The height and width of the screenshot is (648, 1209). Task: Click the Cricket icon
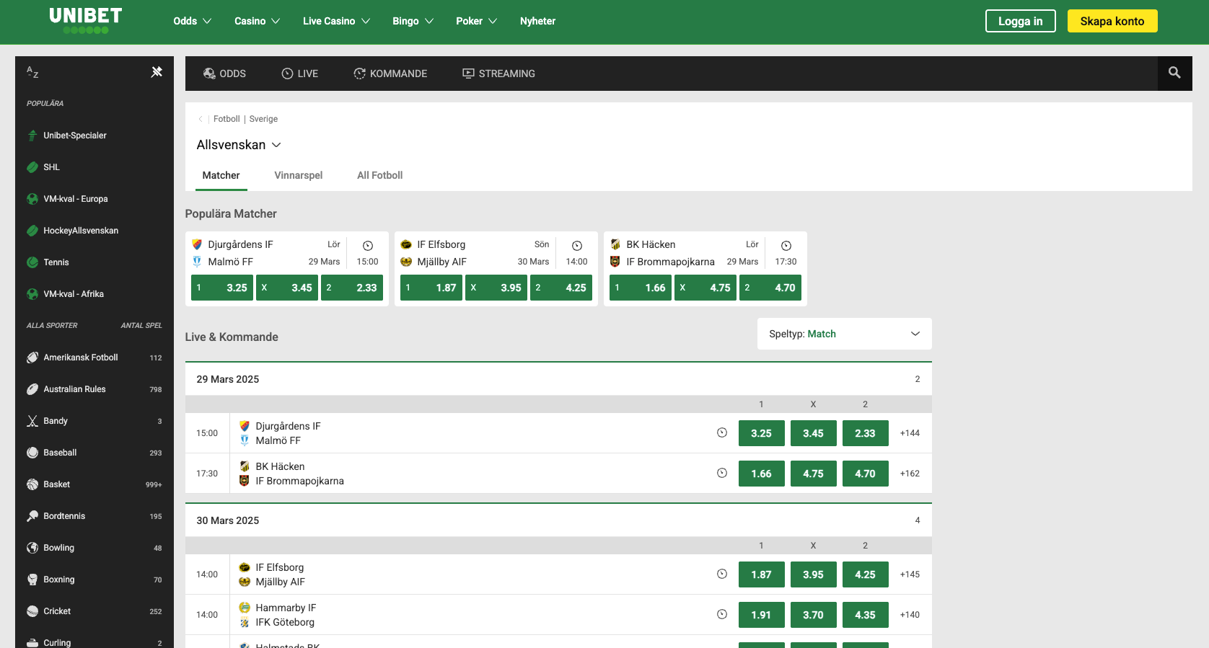pyautogui.click(x=32, y=611)
